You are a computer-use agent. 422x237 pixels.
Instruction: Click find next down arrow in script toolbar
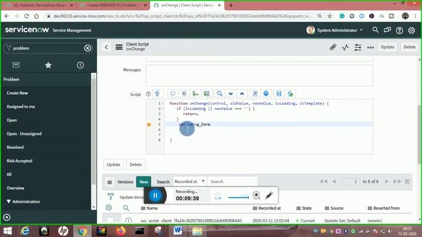231,93
